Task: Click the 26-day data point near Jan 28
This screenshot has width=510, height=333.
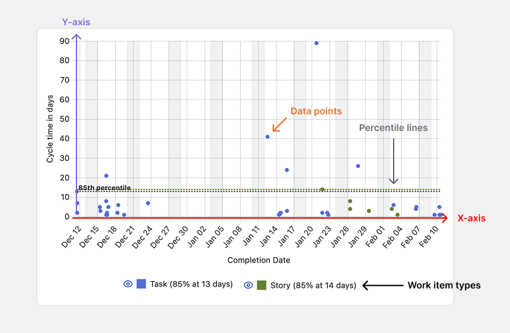Action: pyautogui.click(x=358, y=166)
